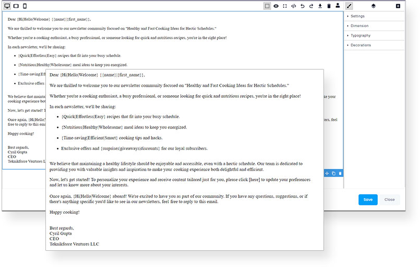
Task: Switch to tablet device view
Action: point(16,6)
